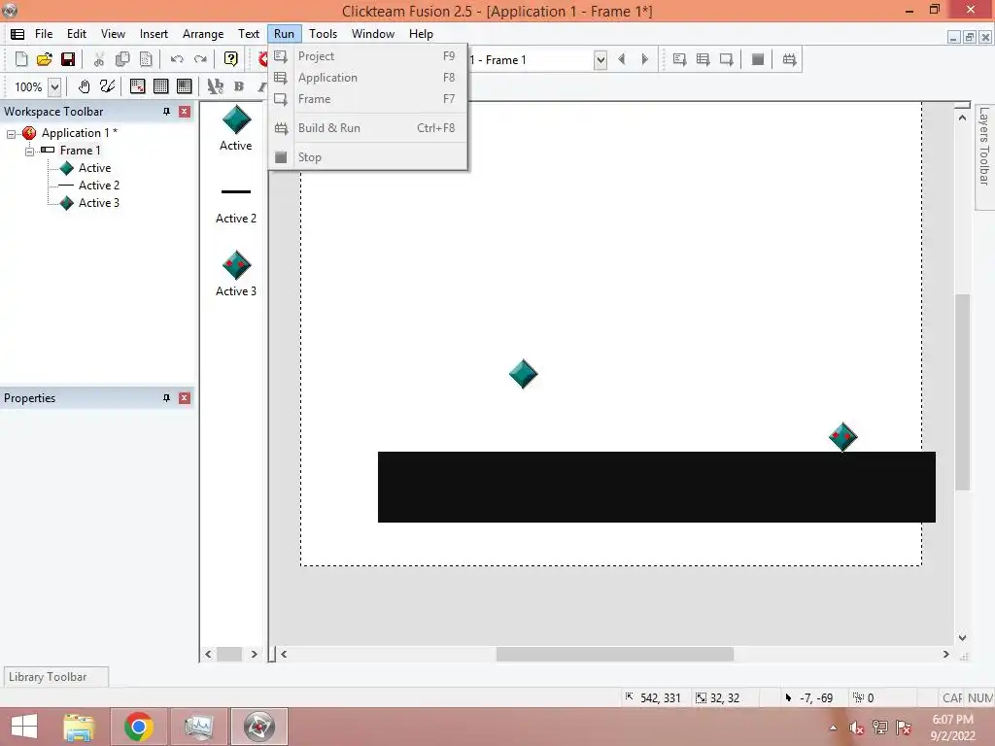Collapse the Application 1 tree node
The height and width of the screenshot is (746, 995).
point(11,134)
